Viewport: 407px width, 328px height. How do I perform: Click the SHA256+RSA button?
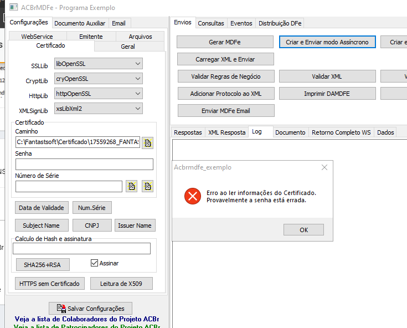(x=43, y=265)
